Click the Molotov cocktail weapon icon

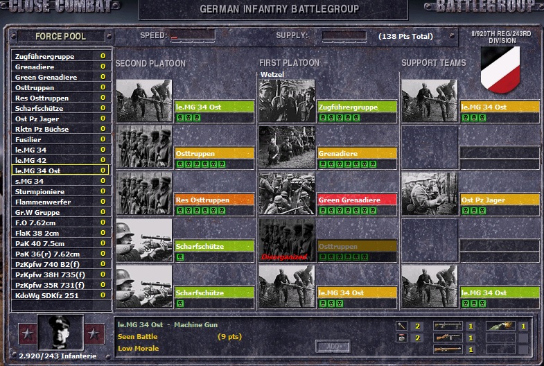click(x=500, y=326)
